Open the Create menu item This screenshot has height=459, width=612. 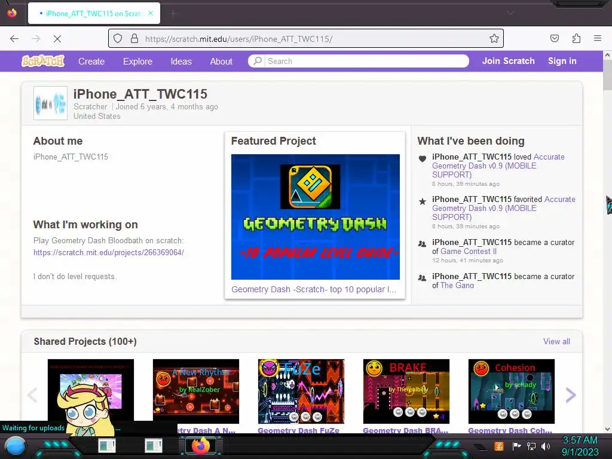coord(91,62)
